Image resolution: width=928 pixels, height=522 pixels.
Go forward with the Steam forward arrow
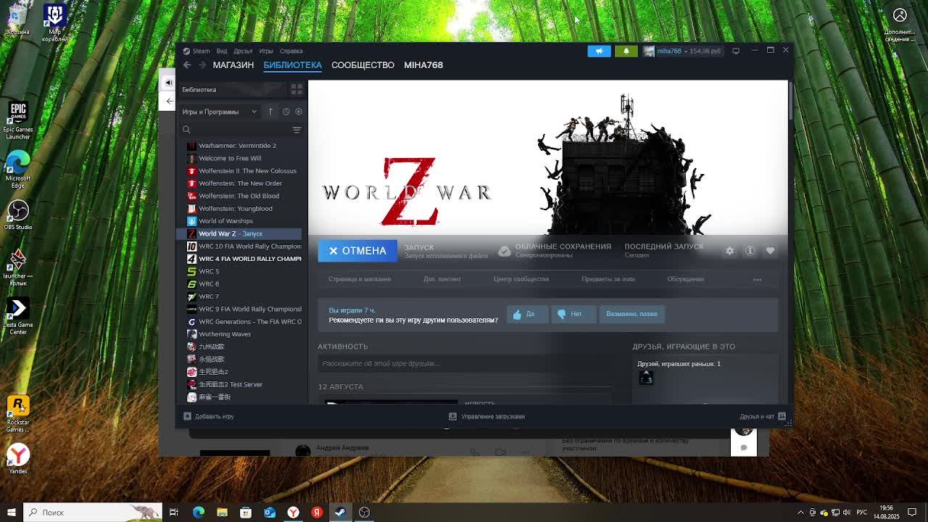pos(202,65)
